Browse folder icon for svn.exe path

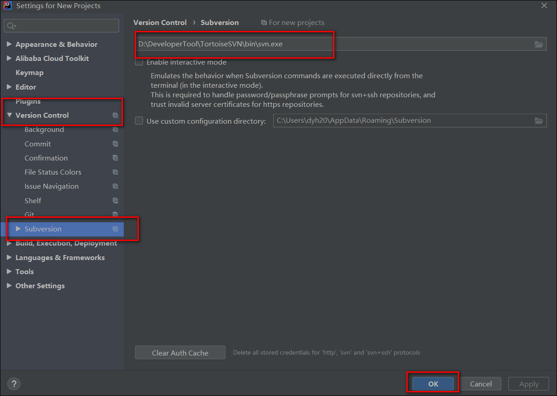tap(539, 44)
